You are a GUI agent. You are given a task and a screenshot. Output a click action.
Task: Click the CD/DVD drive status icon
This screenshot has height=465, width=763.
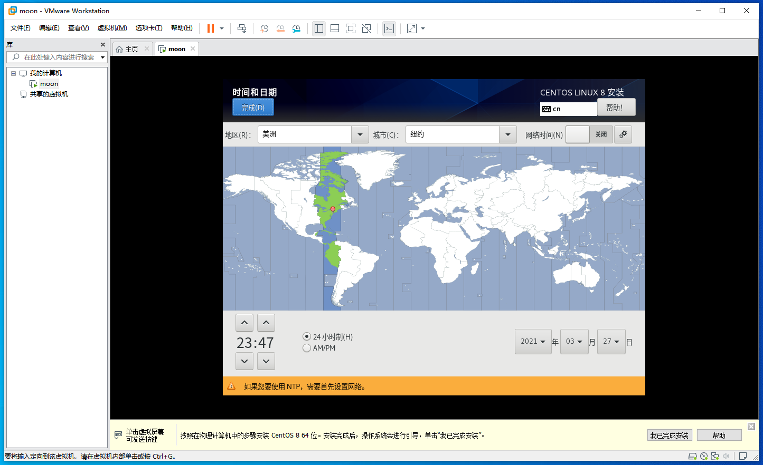click(704, 456)
